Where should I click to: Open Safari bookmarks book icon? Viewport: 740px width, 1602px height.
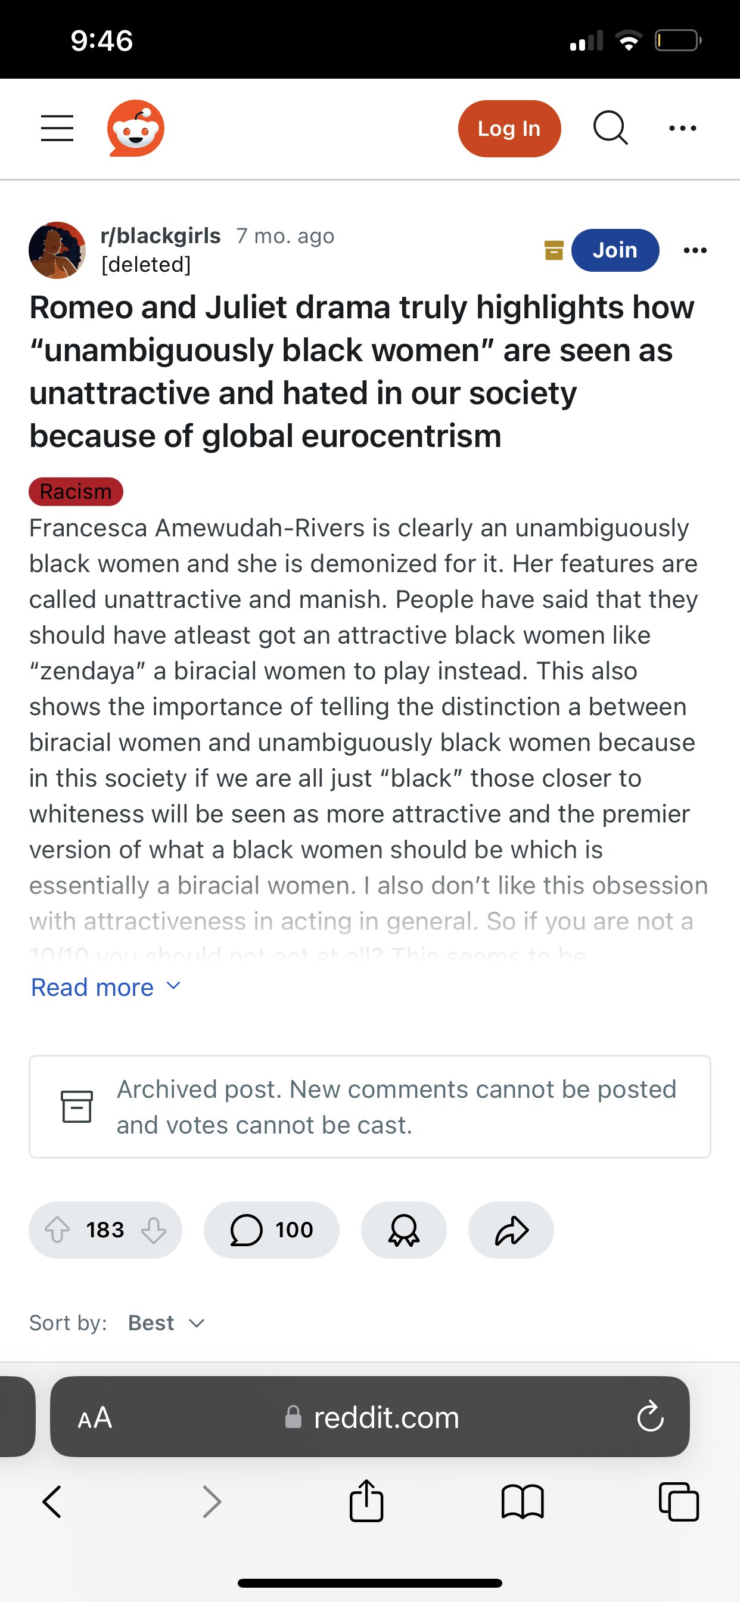(x=523, y=1502)
